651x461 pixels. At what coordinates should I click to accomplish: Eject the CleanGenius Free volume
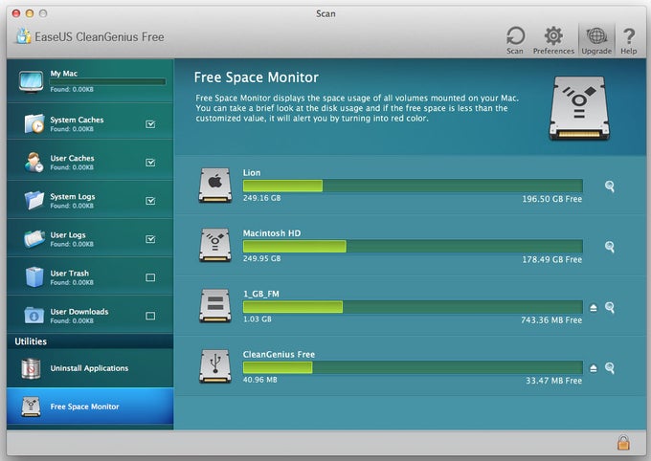(x=594, y=368)
